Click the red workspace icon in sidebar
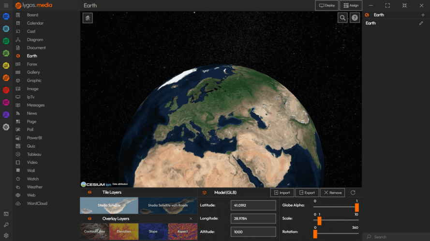430x241 pixels. pos(6,90)
